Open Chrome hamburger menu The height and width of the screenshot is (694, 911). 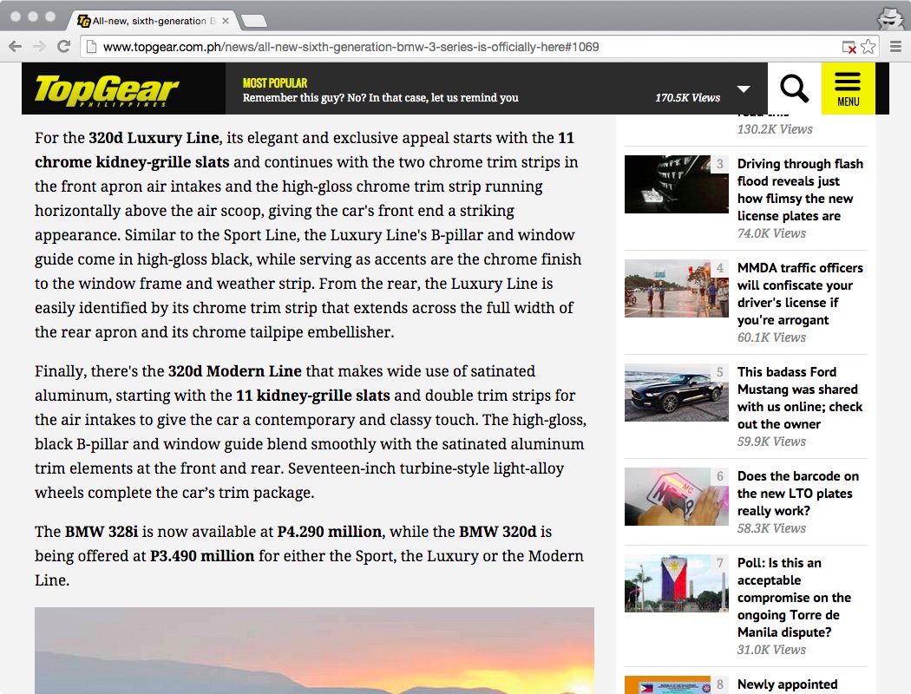click(x=896, y=47)
